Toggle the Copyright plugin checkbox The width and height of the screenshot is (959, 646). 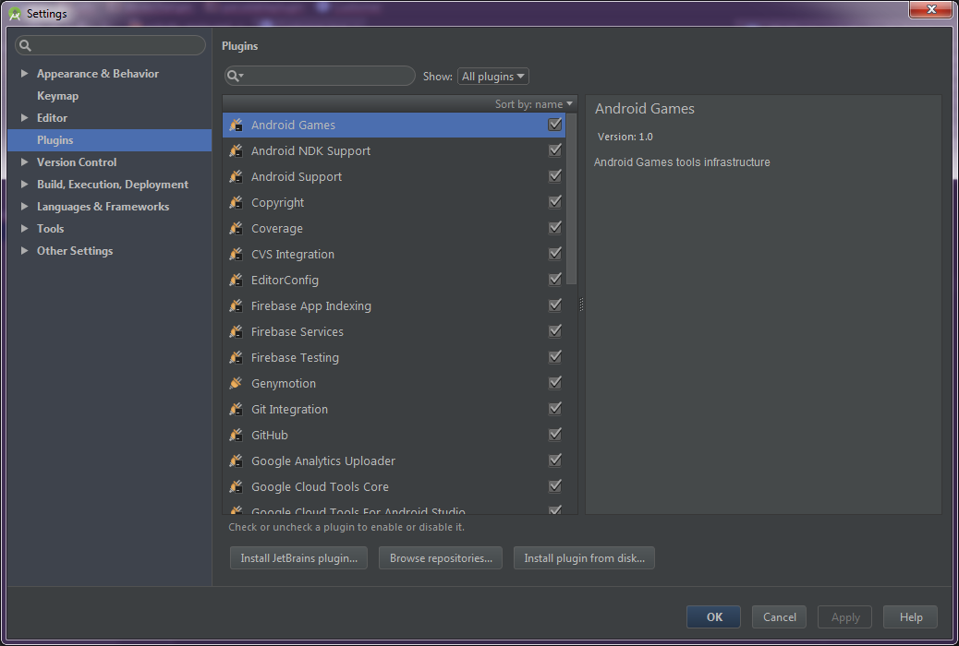point(554,201)
